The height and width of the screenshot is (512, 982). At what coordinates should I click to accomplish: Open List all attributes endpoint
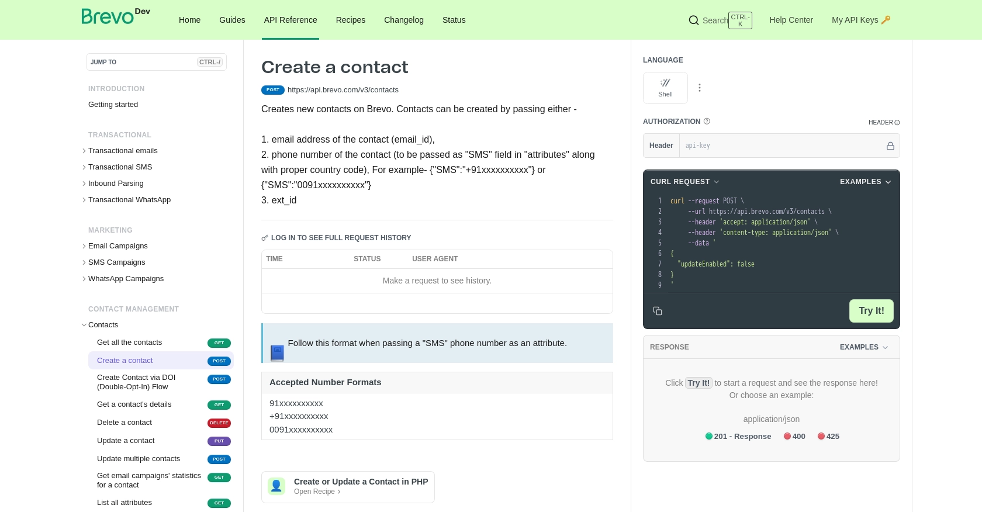pyautogui.click(x=125, y=503)
